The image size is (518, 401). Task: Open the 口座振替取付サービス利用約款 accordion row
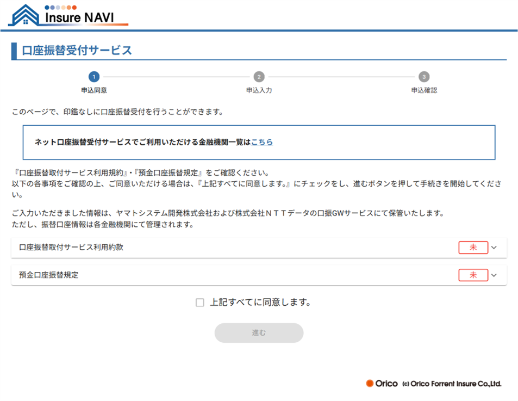(x=217, y=248)
